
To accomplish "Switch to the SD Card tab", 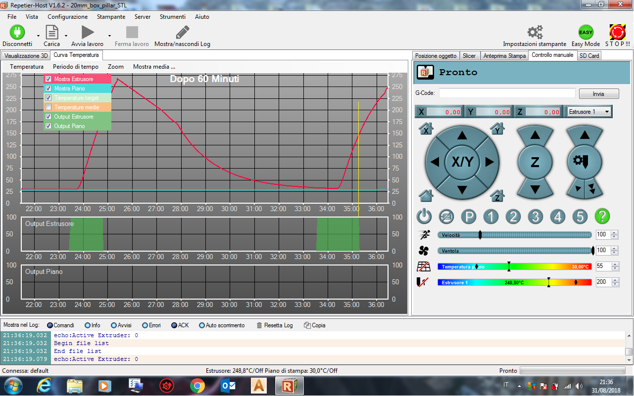I will pos(589,56).
